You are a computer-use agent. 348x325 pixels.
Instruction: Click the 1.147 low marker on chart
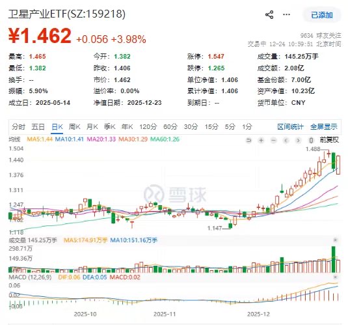coord(215,229)
